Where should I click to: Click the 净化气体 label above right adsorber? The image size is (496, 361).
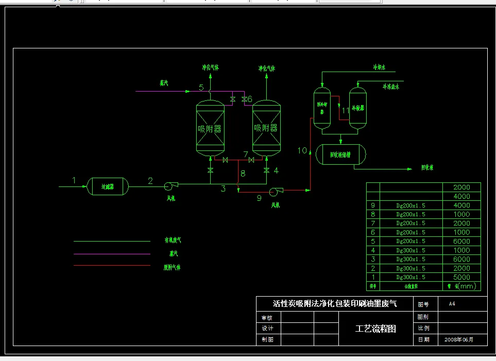(x=267, y=68)
